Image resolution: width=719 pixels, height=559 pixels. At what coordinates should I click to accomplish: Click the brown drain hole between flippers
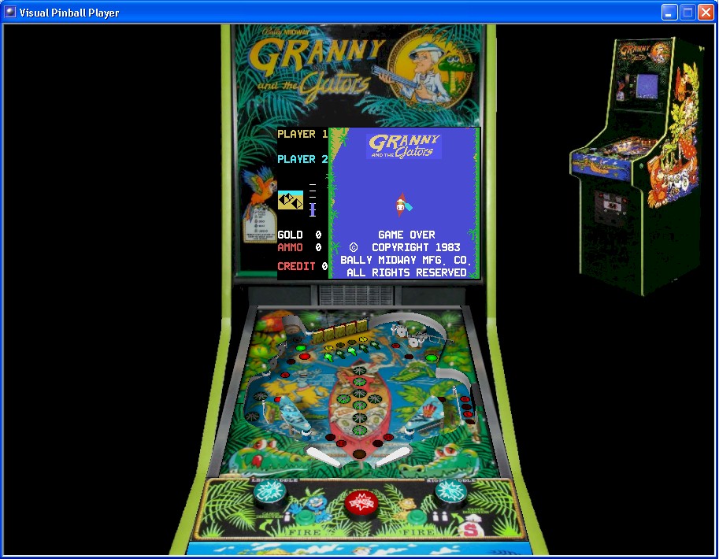coord(359,454)
